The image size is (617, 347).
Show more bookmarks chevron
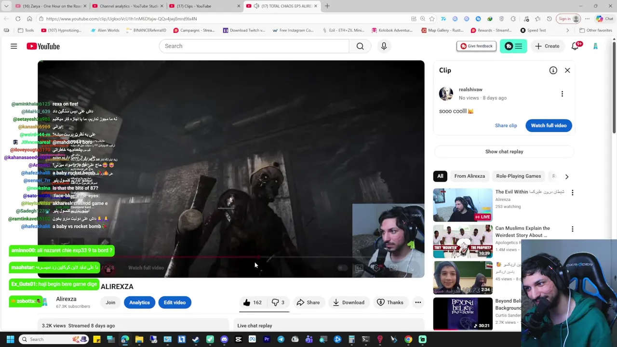[x=567, y=30]
